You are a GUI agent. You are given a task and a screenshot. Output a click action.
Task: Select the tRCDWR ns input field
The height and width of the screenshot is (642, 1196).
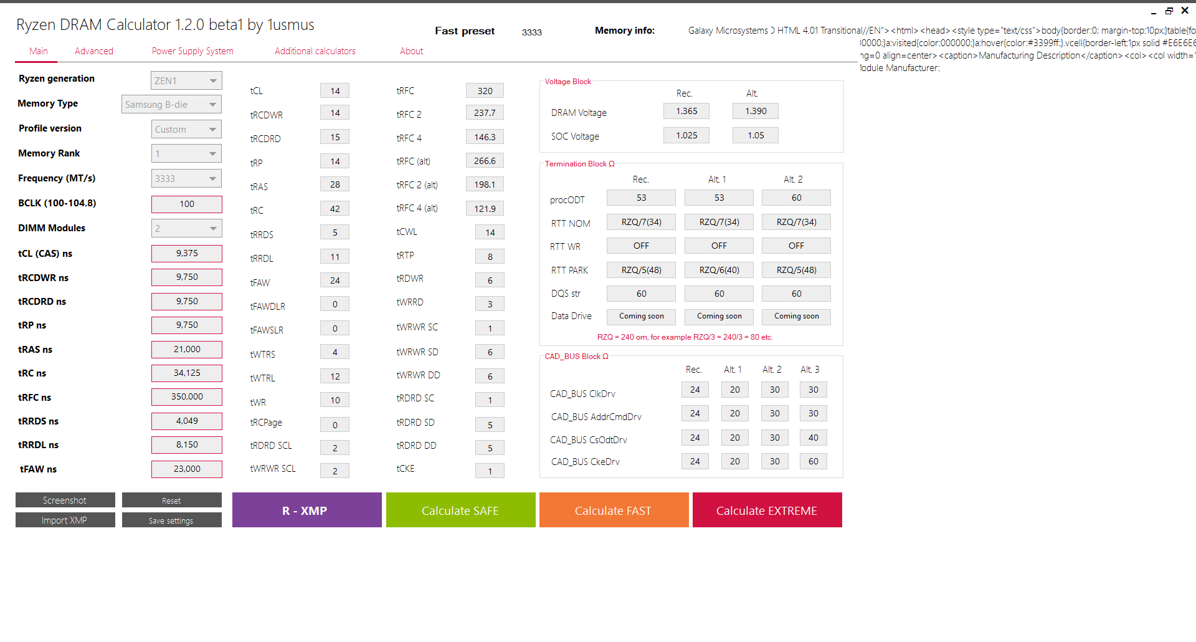[x=187, y=277]
